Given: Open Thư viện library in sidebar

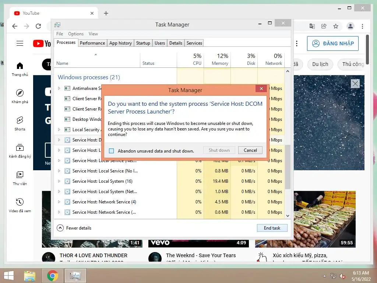Looking at the screenshot, I should tap(20, 178).
